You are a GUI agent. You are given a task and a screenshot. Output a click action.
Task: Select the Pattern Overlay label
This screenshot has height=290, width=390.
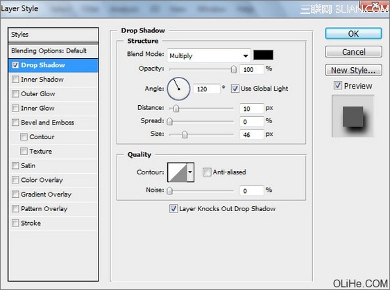tap(44, 208)
